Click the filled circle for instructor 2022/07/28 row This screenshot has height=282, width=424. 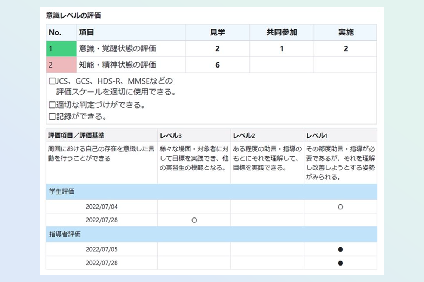click(340, 263)
